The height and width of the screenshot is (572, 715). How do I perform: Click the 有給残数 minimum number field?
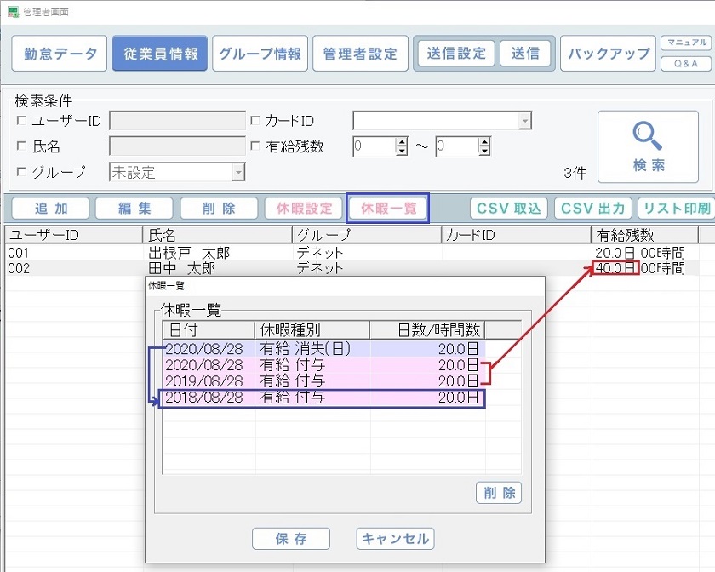coord(375,146)
